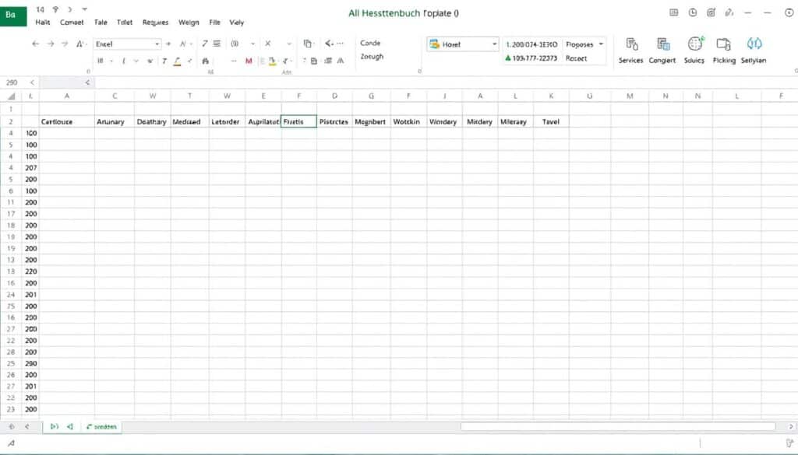Click the Roaect button
Image resolution: width=798 pixels, height=455 pixels.
click(x=576, y=58)
